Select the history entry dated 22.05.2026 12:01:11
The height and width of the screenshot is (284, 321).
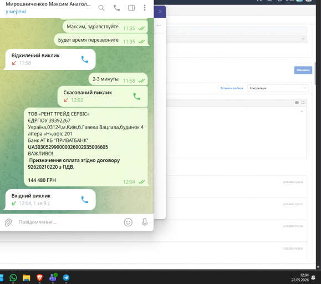[x=236, y=209]
